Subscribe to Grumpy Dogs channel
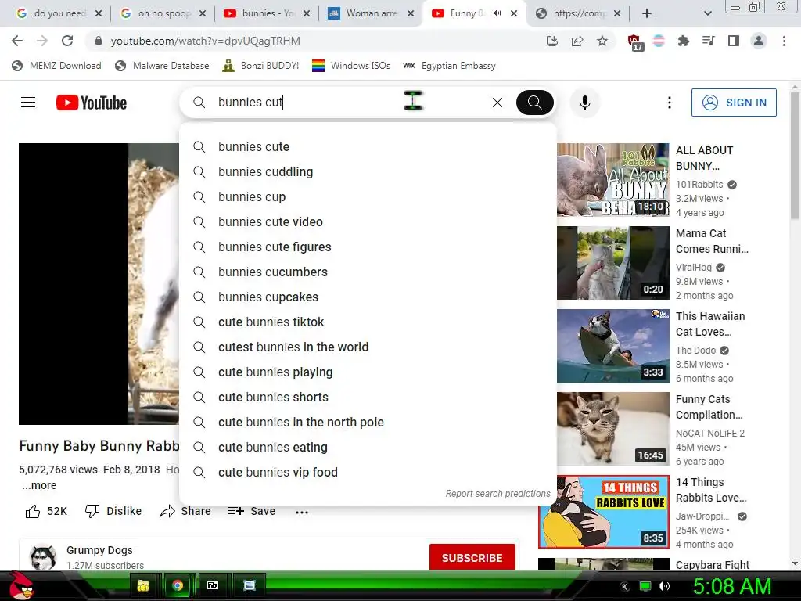Image resolution: width=801 pixels, height=601 pixels. coord(472,557)
